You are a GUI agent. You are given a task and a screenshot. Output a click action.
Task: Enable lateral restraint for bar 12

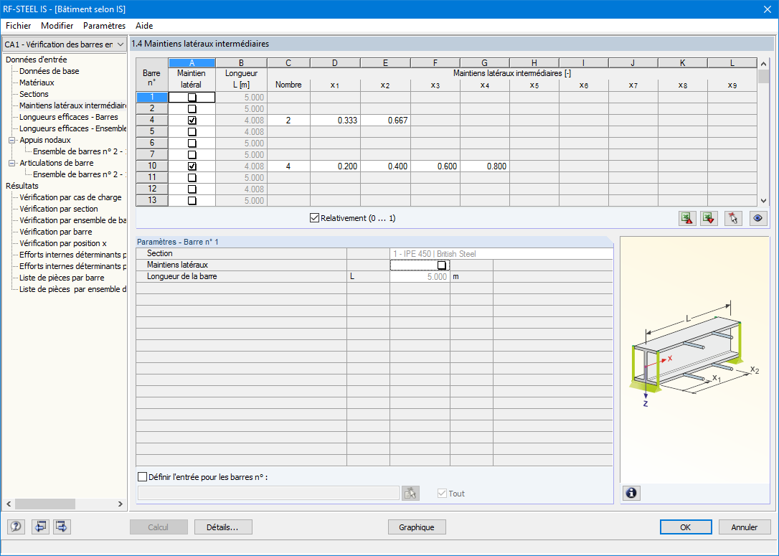pyautogui.click(x=192, y=189)
